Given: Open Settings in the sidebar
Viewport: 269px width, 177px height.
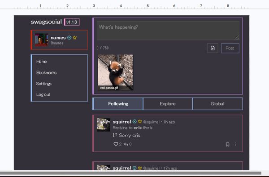Looking at the screenshot, I should [44, 84].
